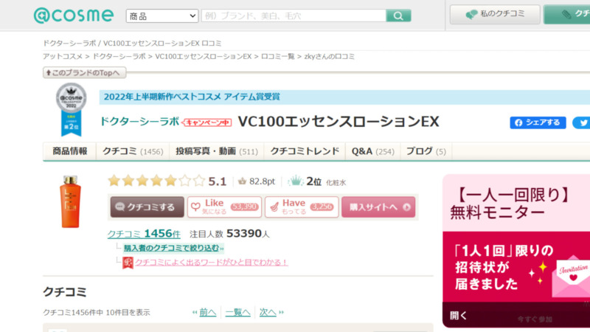Switch to 投稿写真・動画 (511) tab

217,151
